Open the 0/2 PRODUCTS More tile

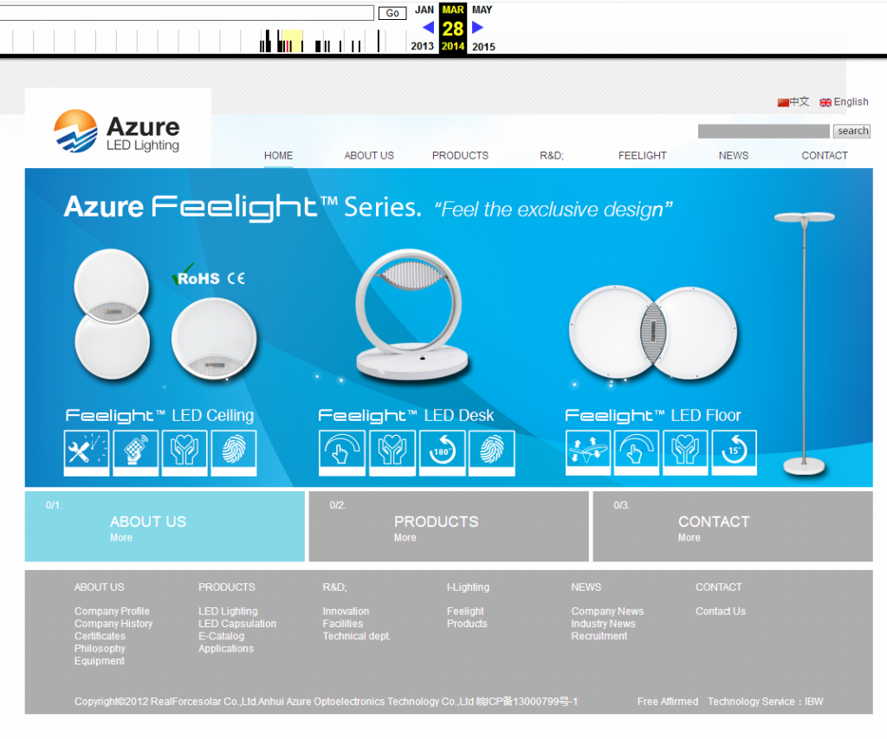click(x=449, y=526)
